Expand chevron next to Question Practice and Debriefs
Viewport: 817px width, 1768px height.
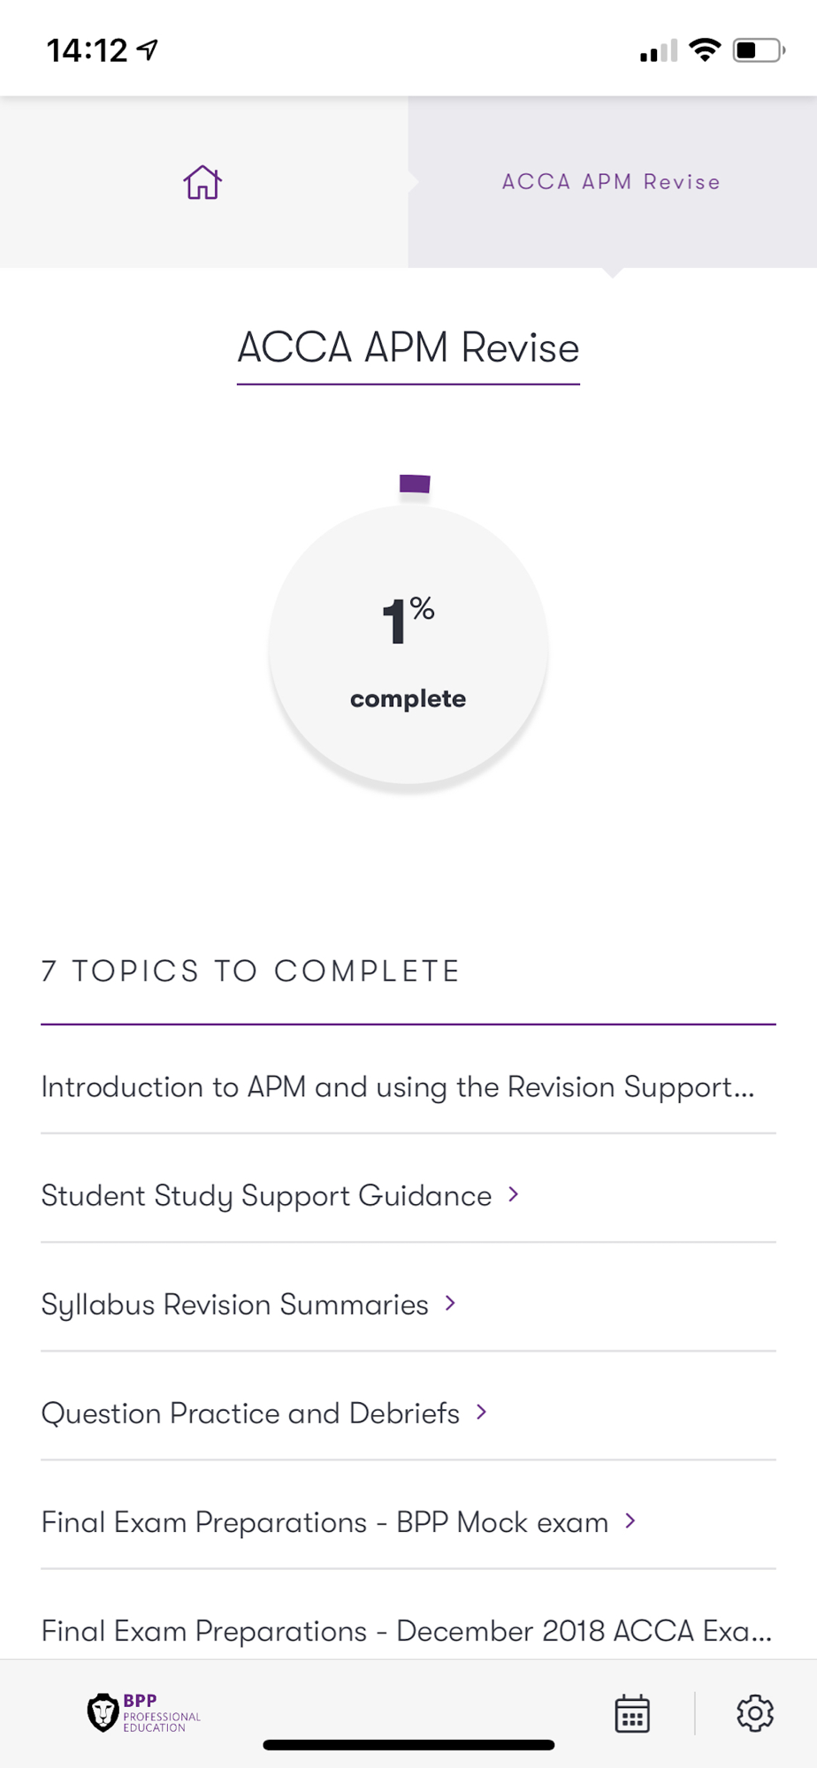click(482, 1412)
